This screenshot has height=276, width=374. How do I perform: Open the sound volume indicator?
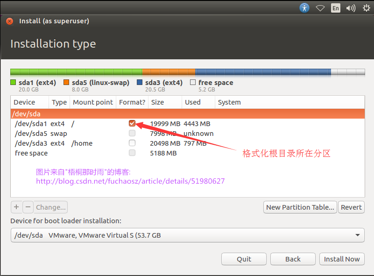(x=351, y=8)
